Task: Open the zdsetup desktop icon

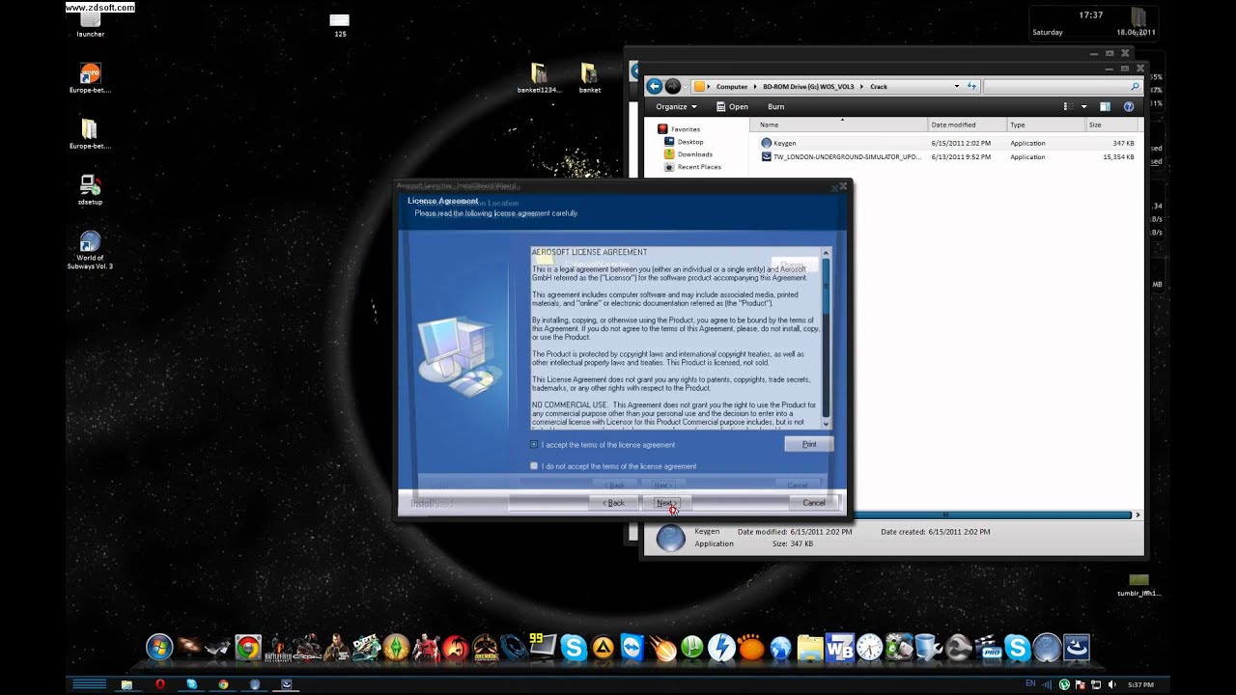Action: pos(90,189)
